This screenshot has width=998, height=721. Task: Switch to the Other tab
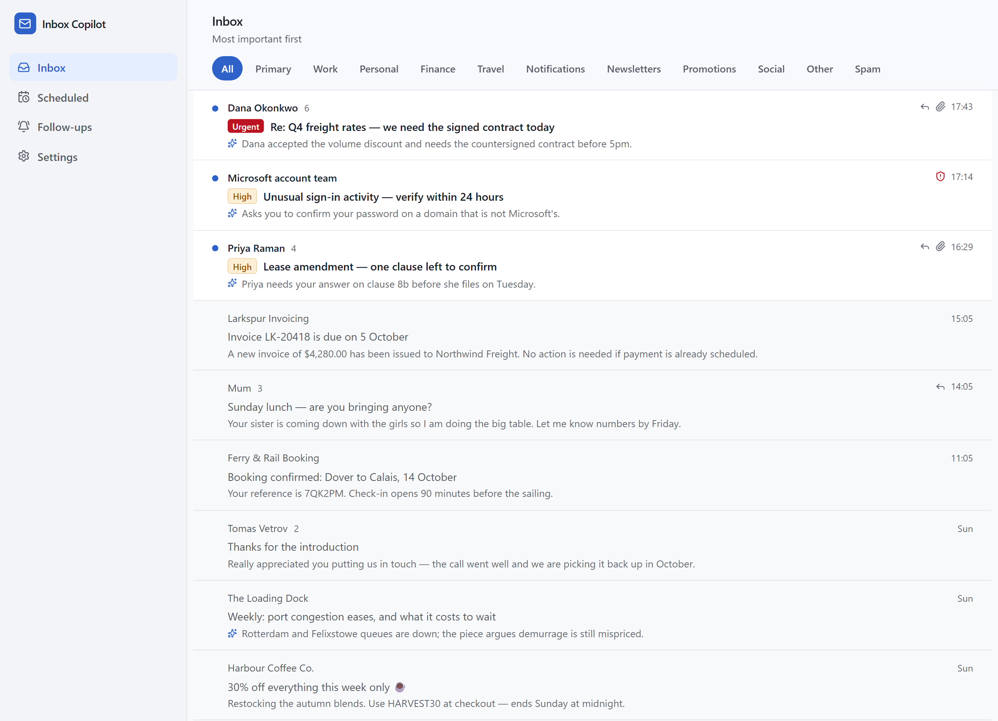[x=819, y=69]
